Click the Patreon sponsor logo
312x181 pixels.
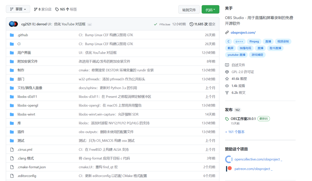pos(229,169)
